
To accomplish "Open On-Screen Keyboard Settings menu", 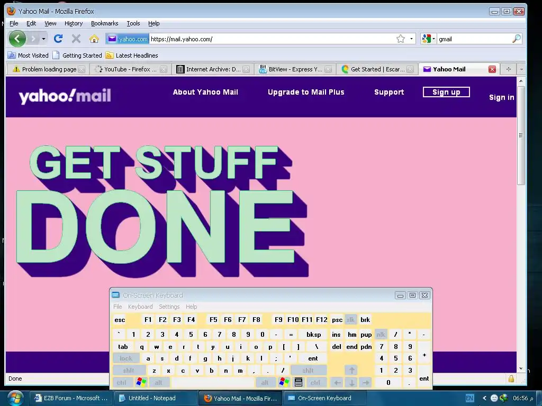I will tap(169, 307).
